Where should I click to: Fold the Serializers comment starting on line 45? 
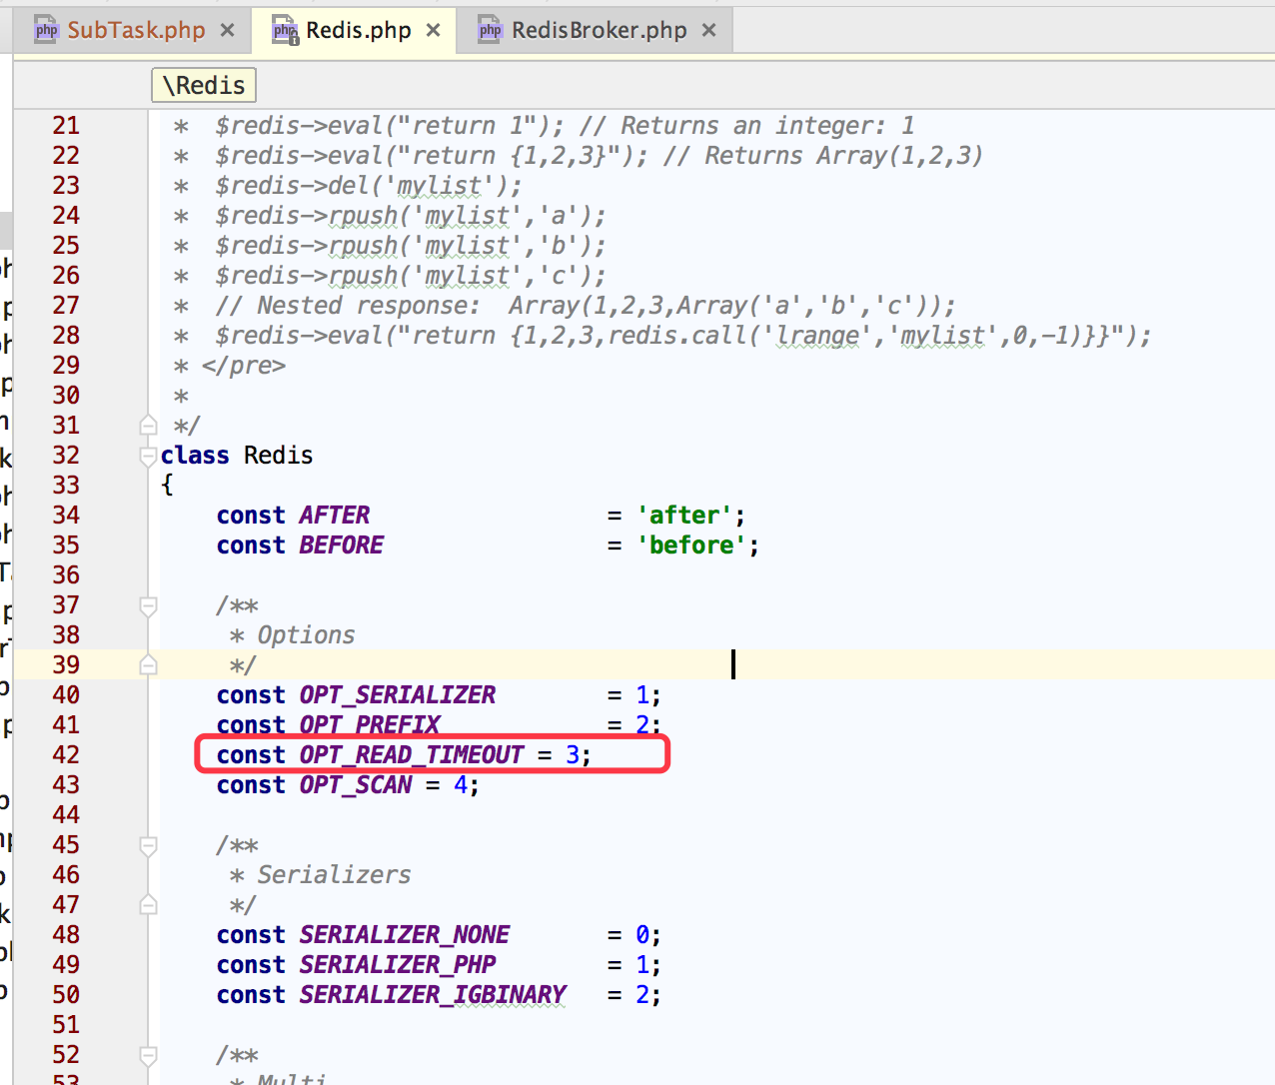click(x=149, y=845)
